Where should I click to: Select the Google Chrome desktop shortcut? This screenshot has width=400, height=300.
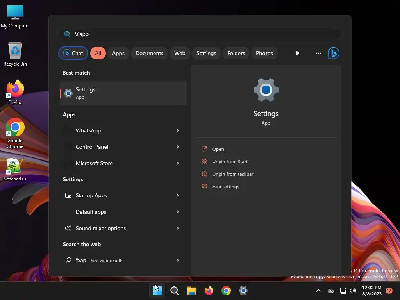(15, 134)
